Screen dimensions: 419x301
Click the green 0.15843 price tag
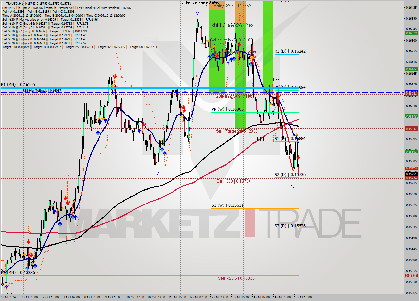(411, 151)
